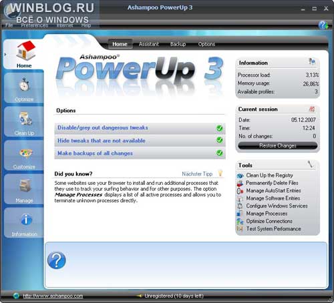The height and width of the screenshot is (303, 334).
Task: Click the Unregistered (10 days left) text
Action: pos(174,296)
